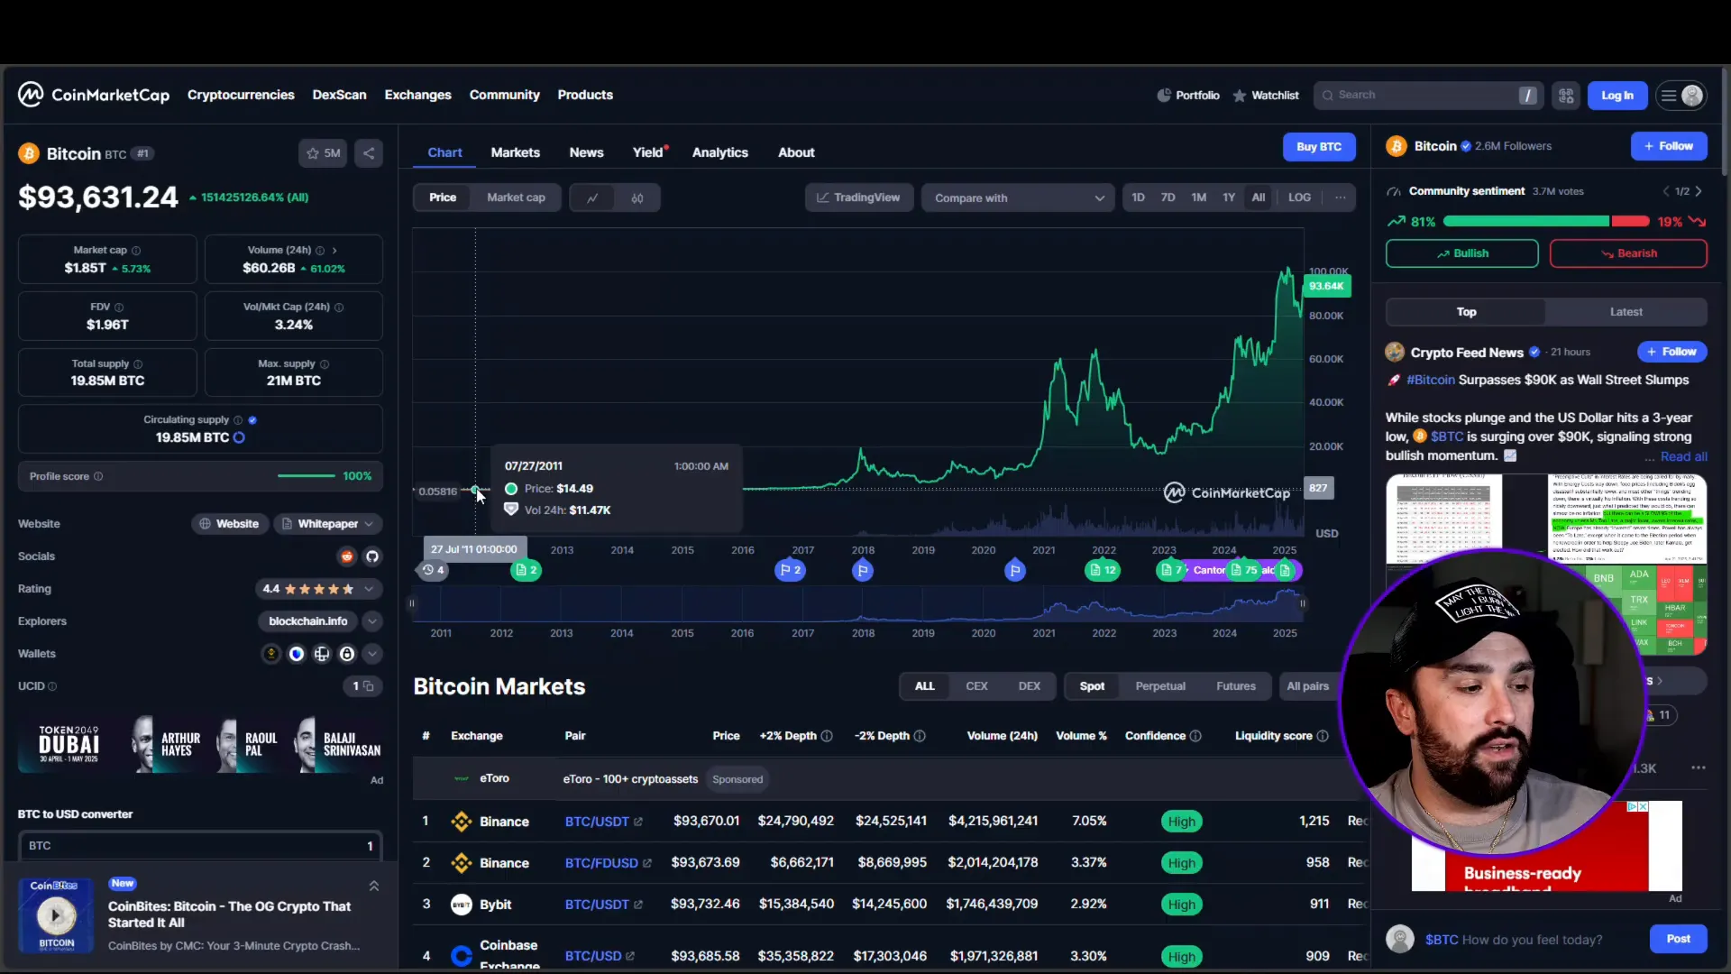The height and width of the screenshot is (974, 1731).
Task: Set chart range to 1D
Action: [x=1139, y=198]
